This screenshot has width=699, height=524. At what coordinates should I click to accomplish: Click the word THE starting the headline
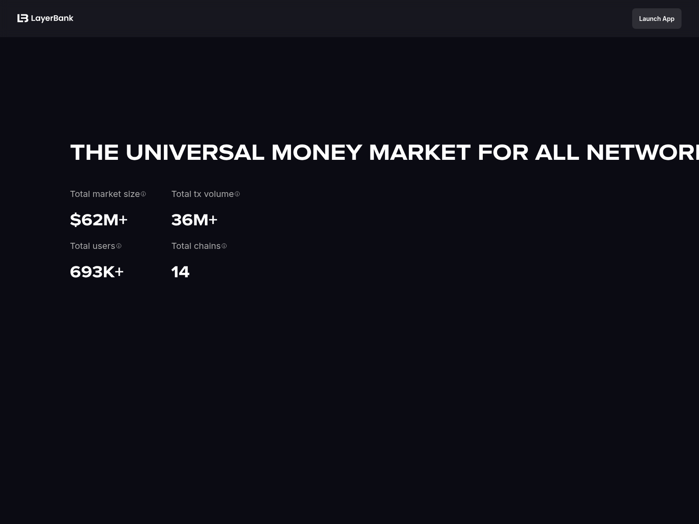[94, 152]
